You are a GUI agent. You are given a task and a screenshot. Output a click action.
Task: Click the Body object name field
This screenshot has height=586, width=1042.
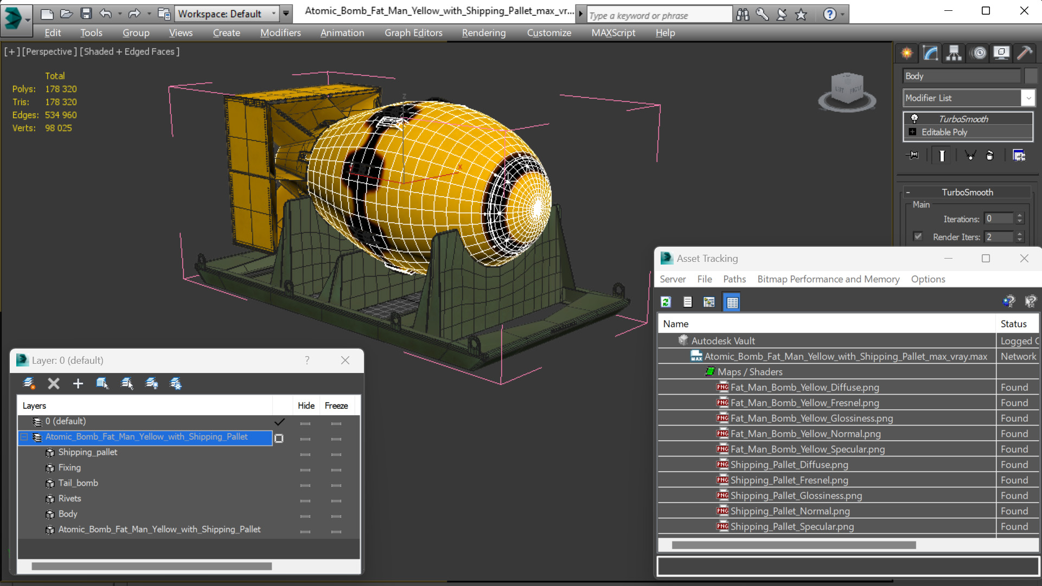[962, 76]
